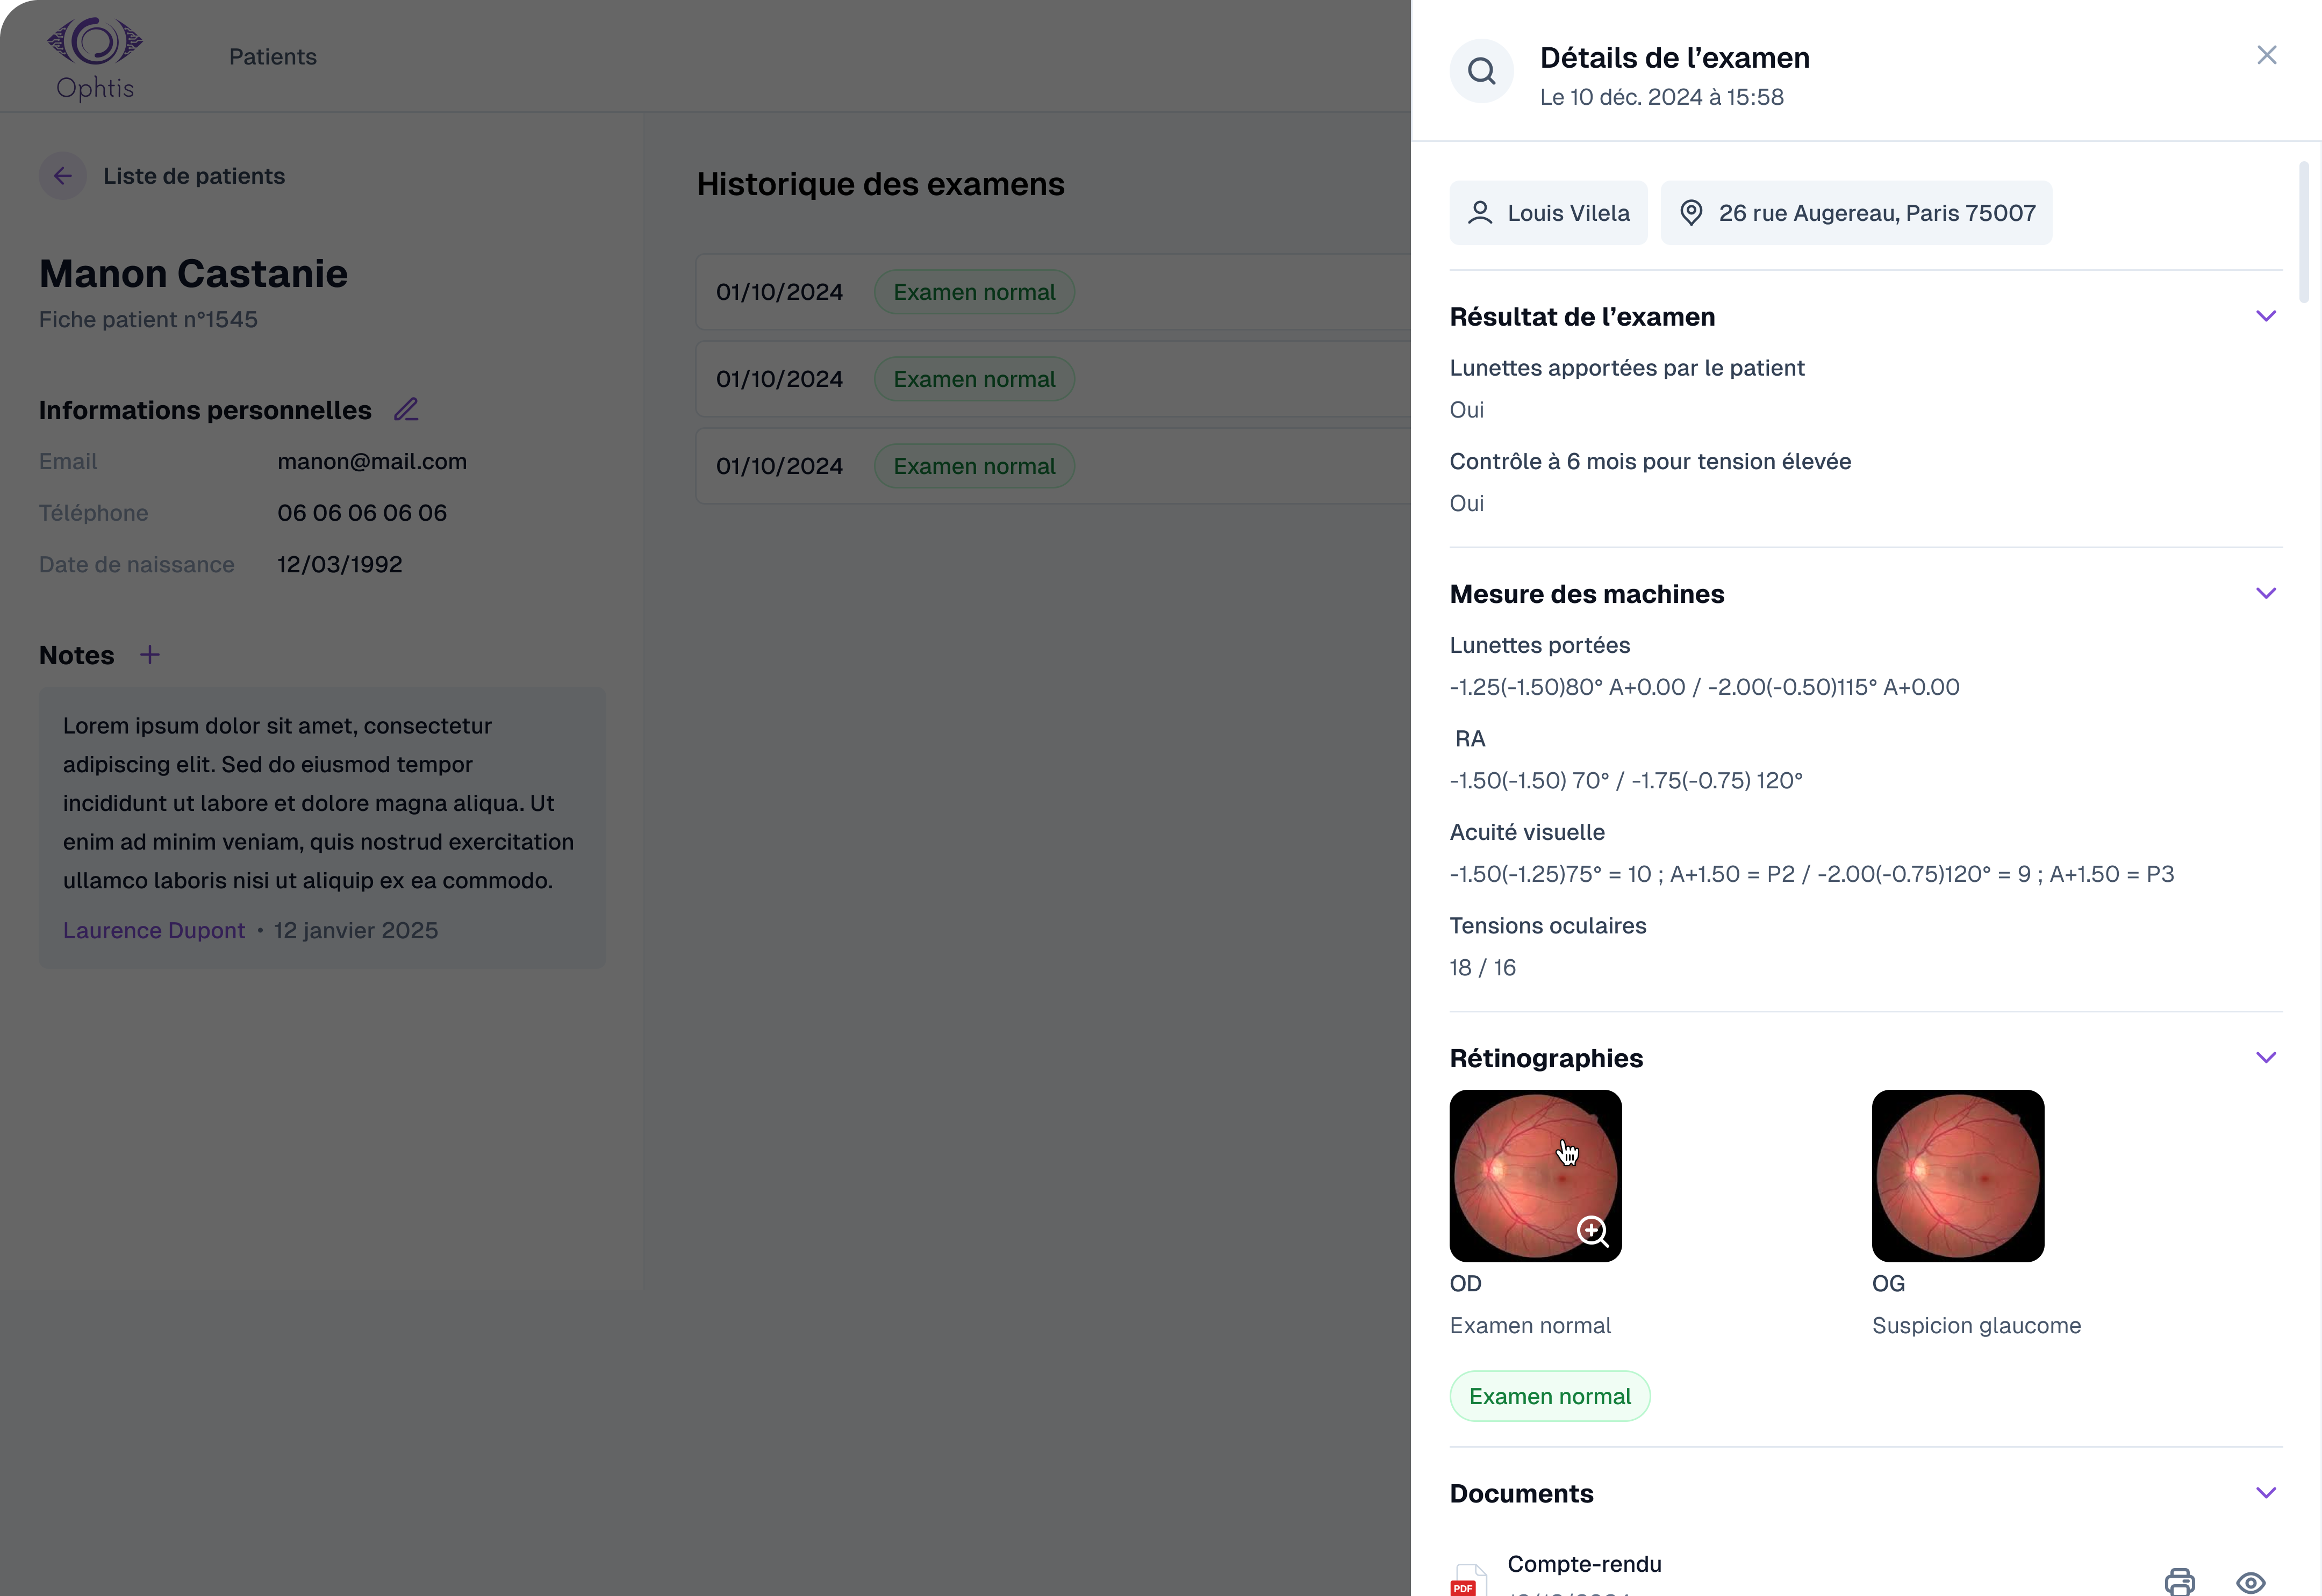The height and width of the screenshot is (1596, 2322).
Task: Click the Suspicion glaucome label under OG
Action: point(1976,1325)
